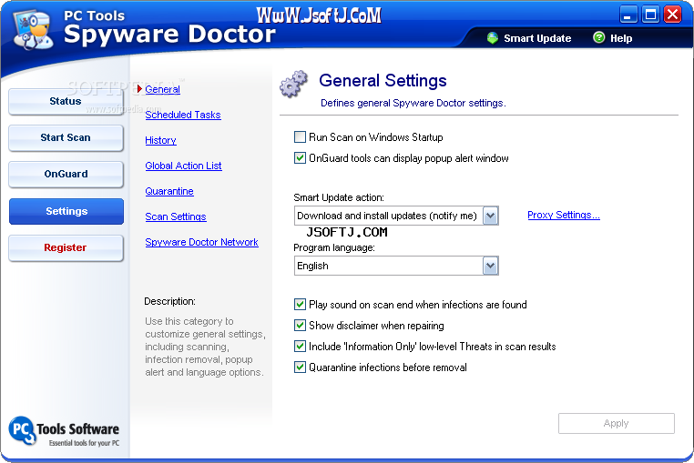694x463 pixels.
Task: Expand the Program language dropdown arrow
Action: coord(490,266)
